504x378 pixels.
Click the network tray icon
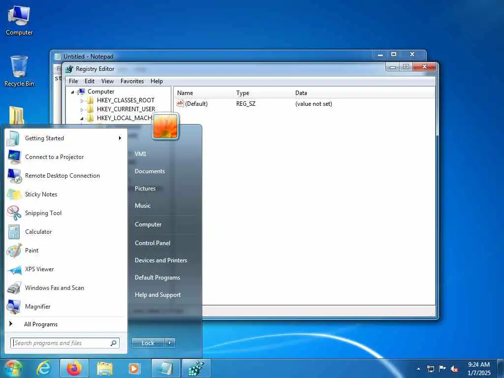[430, 369]
